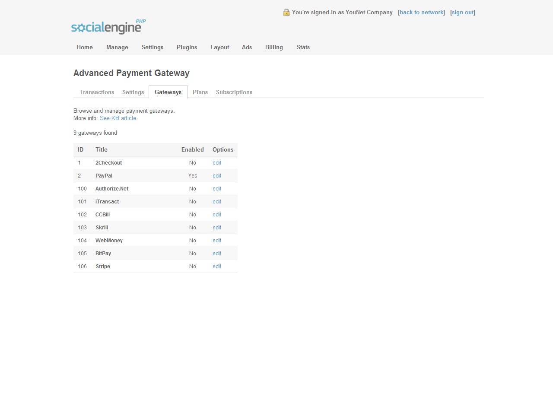Switch to the Settings sub-tab

coord(133,92)
